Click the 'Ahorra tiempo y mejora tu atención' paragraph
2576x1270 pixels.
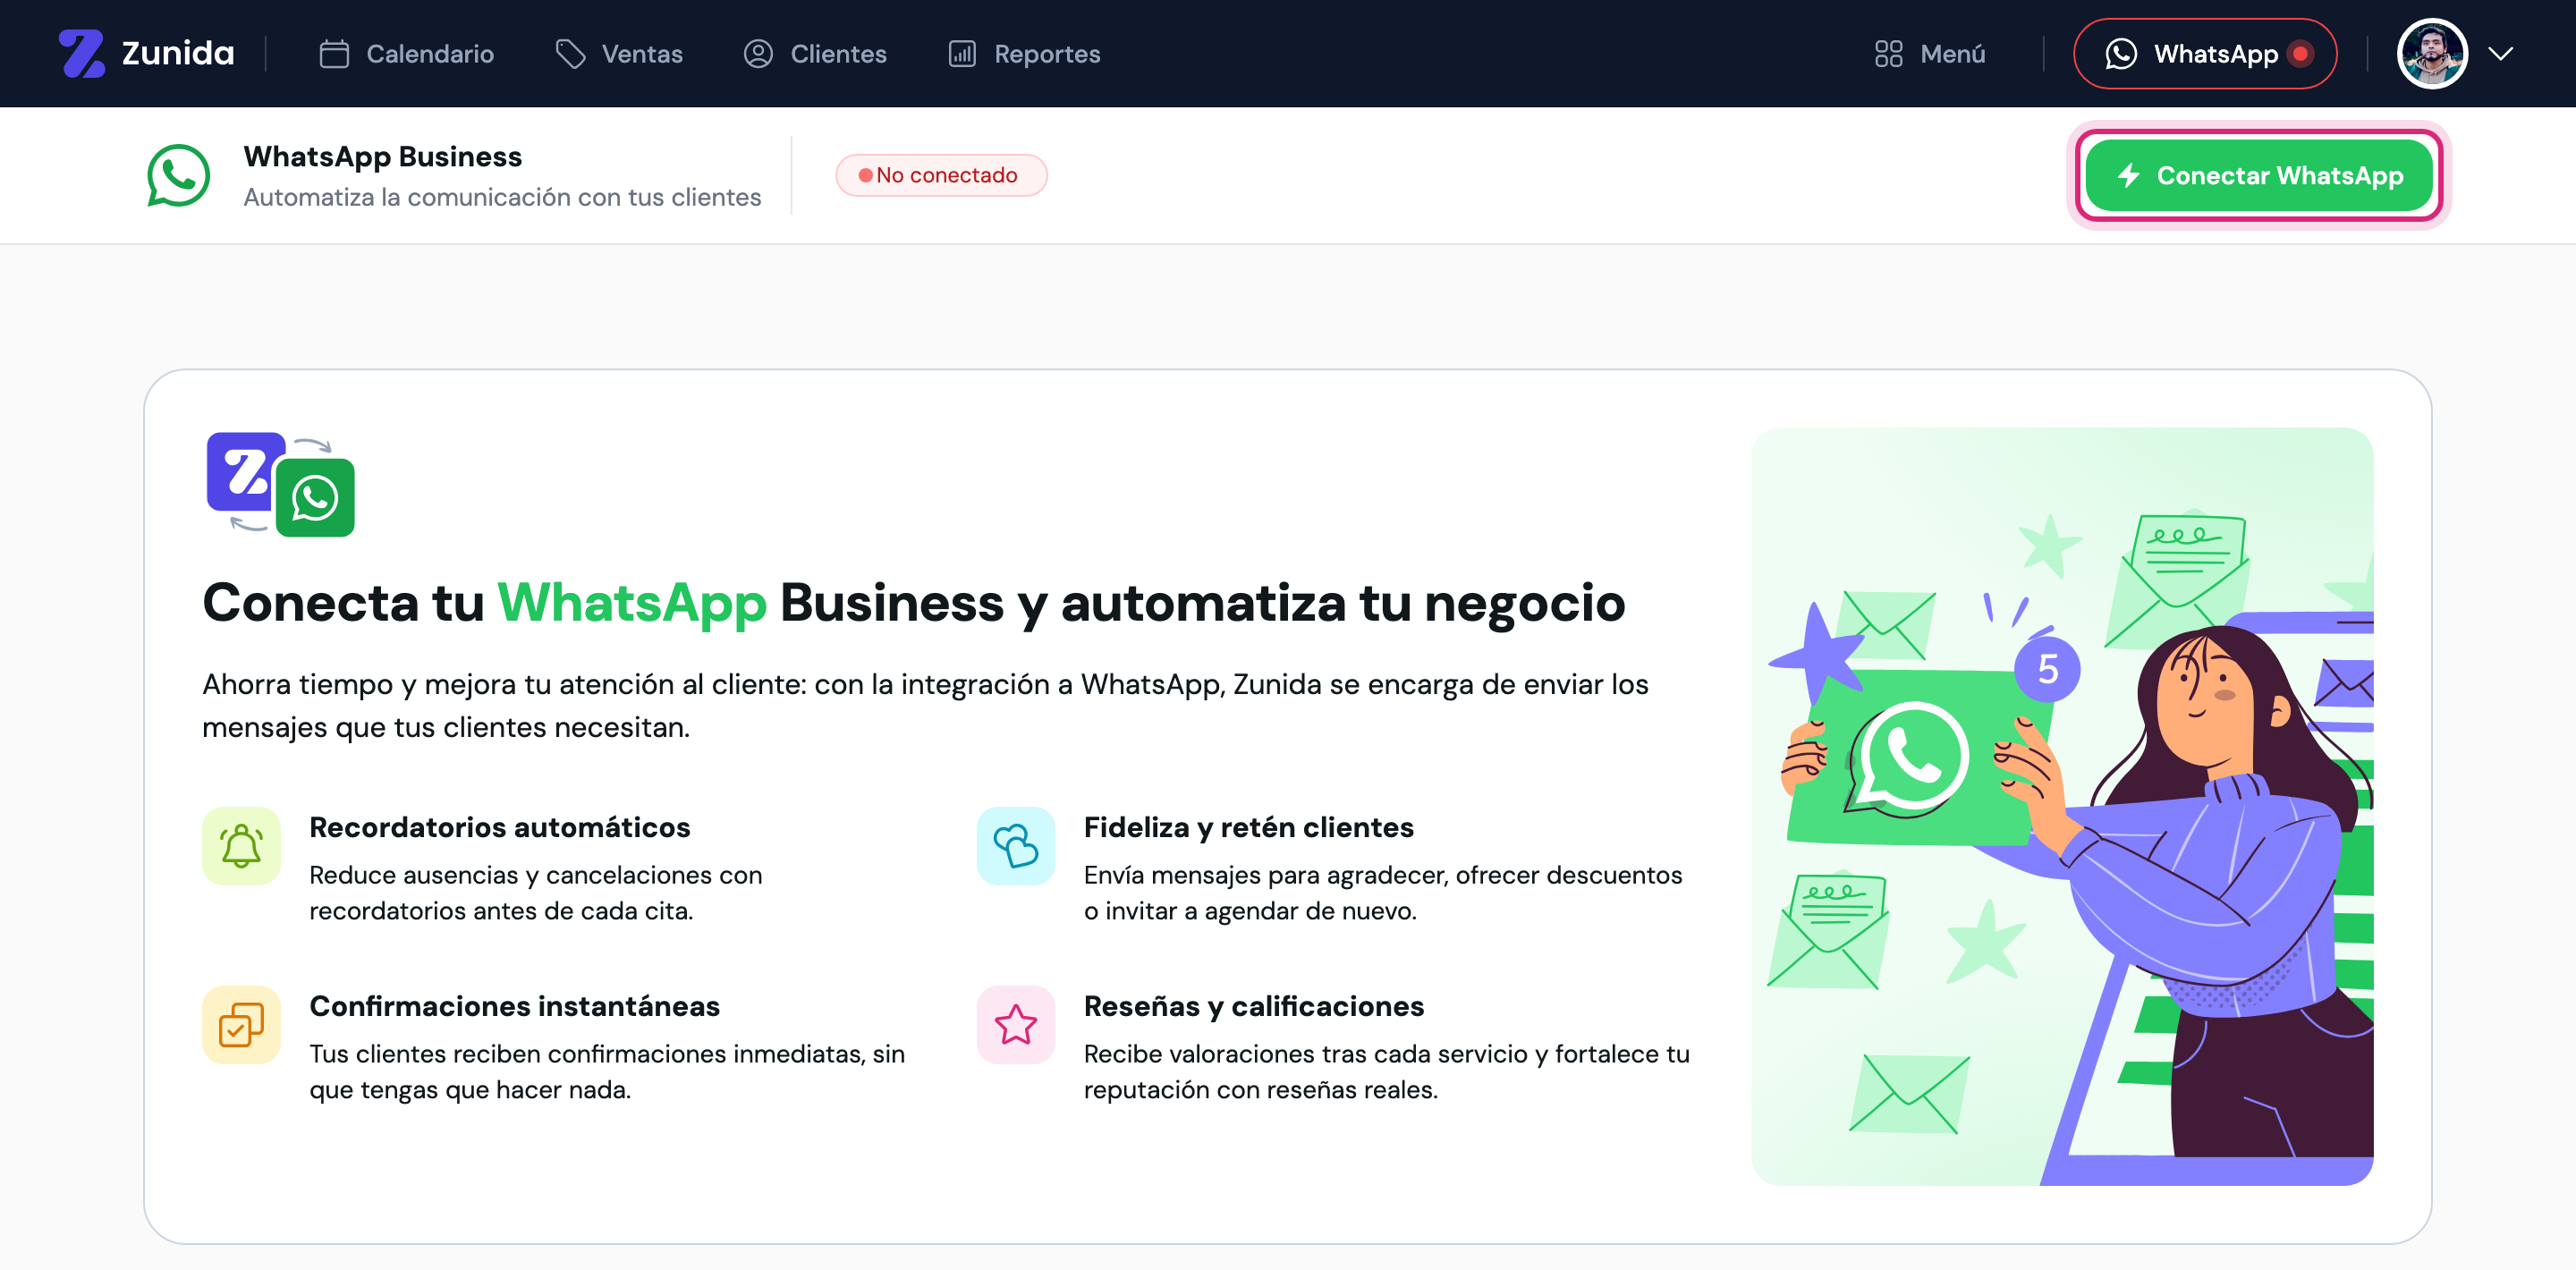pos(925,705)
